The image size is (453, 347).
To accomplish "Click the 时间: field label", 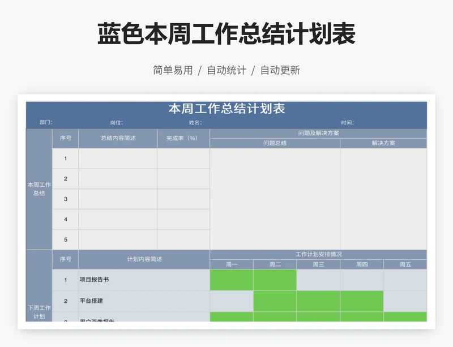I will pos(347,122).
